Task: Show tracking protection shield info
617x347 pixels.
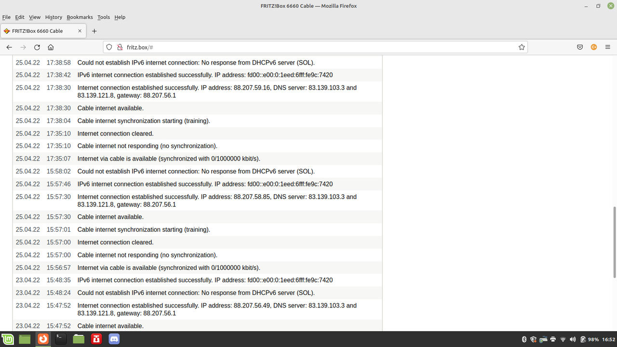Action: [x=109, y=47]
